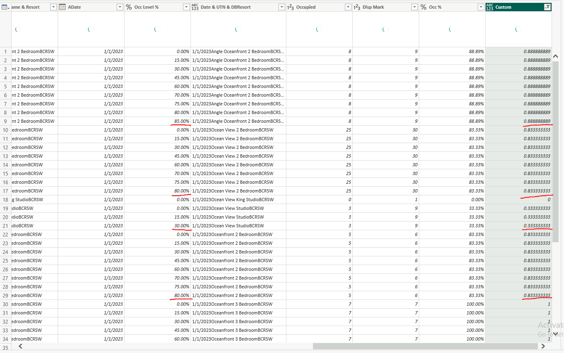Open the ADate column filter dropdown

click(x=120, y=7)
